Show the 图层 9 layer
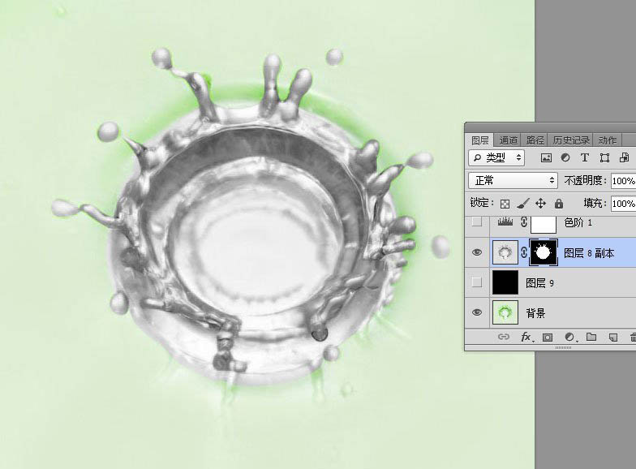The image size is (636, 469). click(477, 282)
